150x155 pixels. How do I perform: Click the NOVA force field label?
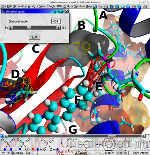100,153
